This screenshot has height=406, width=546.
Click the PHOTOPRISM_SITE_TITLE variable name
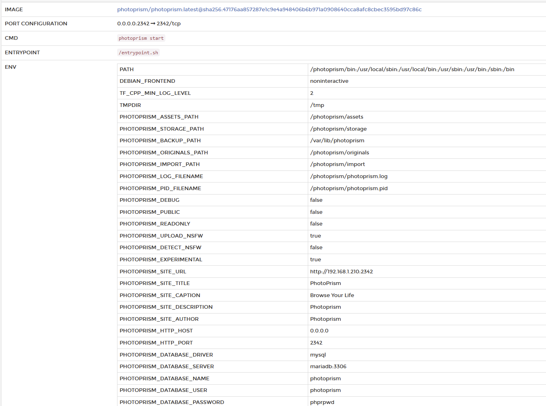point(155,283)
